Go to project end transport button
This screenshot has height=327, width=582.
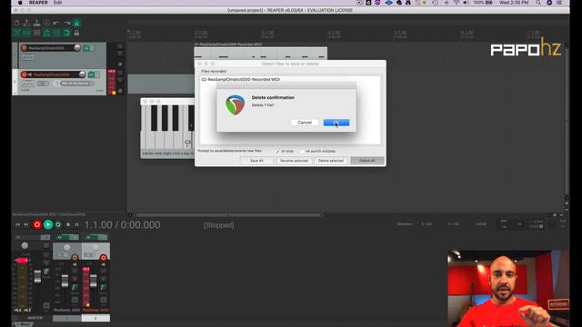26,224
